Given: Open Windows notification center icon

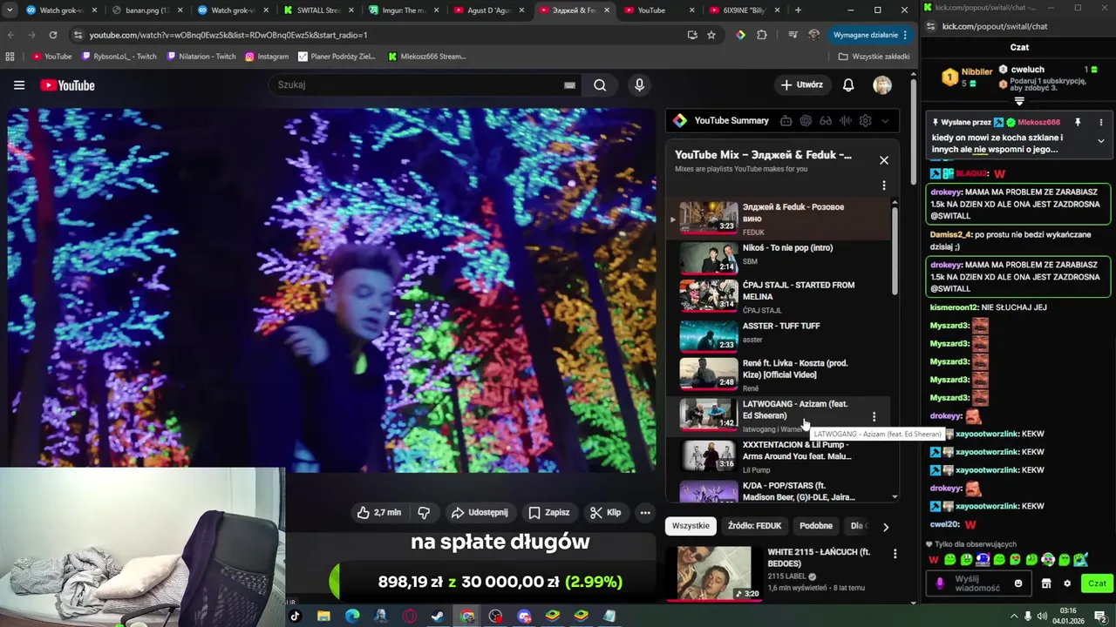Looking at the screenshot, I should 1099,616.
